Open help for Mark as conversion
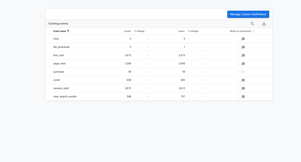The image size is (301, 162). pyautogui.click(x=253, y=31)
